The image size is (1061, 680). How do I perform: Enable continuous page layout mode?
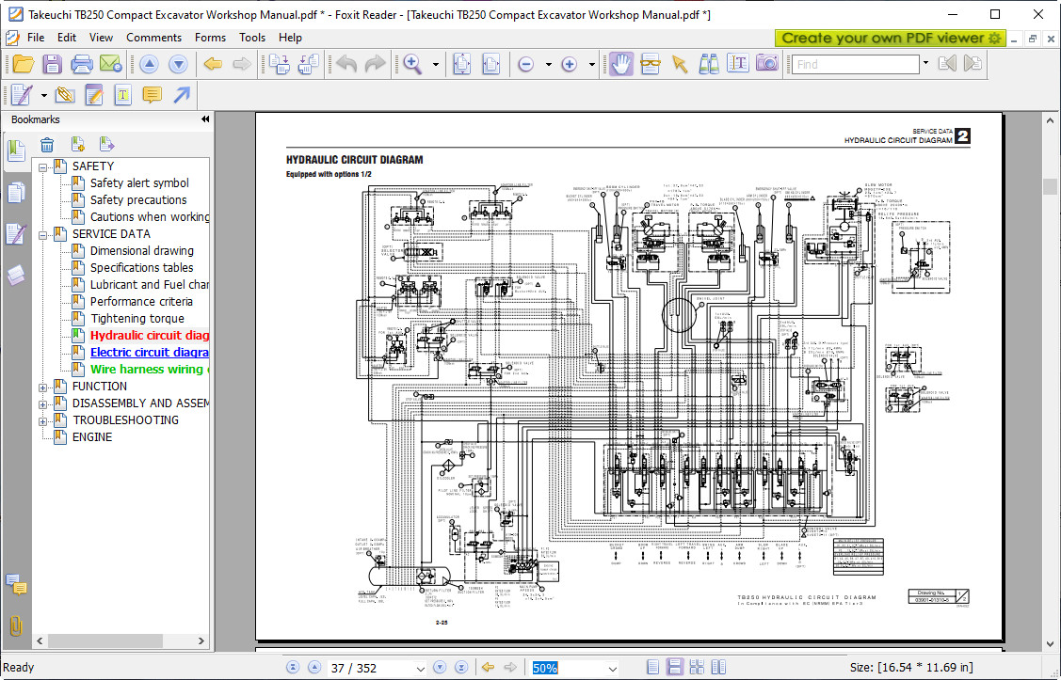(x=675, y=668)
